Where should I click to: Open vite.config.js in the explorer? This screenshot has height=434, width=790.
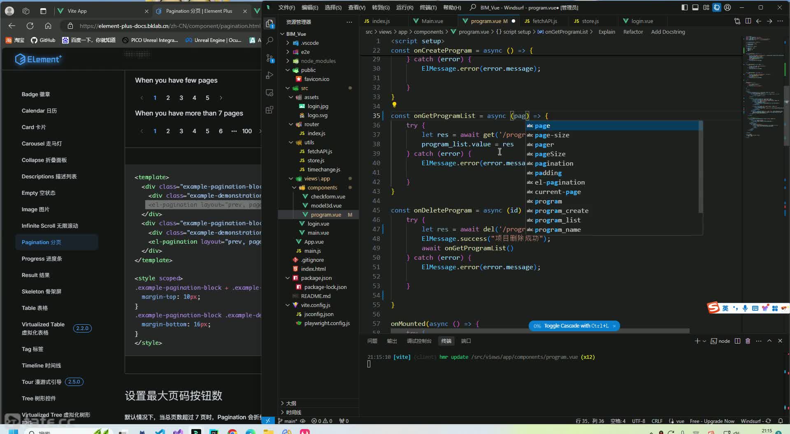315,305
